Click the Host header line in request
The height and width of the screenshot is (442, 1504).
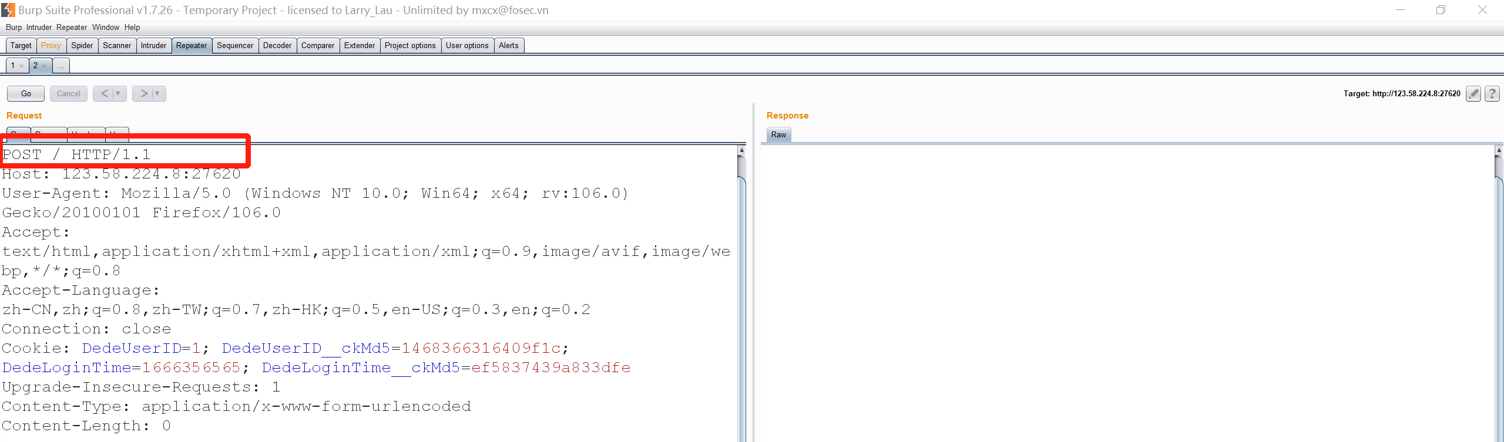(122, 174)
